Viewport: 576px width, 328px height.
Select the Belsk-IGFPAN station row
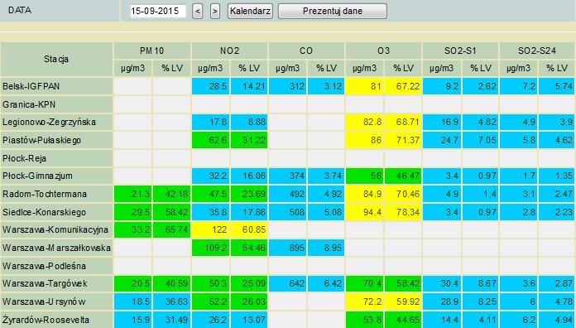click(x=288, y=86)
